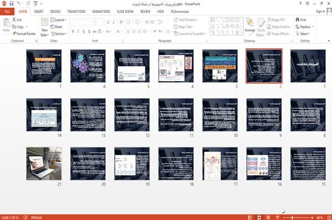332x220 pixels.
Task: Switch to the SLIDE SHOW tab
Action: click(125, 12)
